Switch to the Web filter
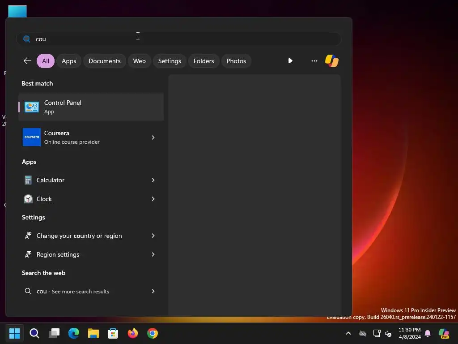The height and width of the screenshot is (344, 458). pos(140,61)
